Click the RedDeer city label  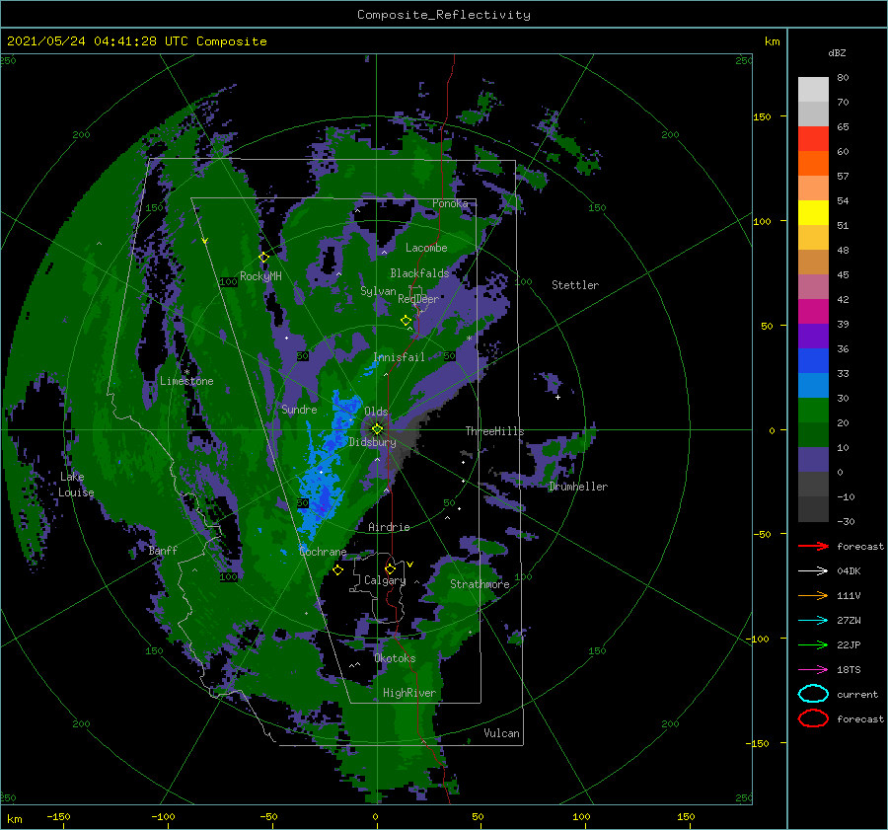(418, 299)
